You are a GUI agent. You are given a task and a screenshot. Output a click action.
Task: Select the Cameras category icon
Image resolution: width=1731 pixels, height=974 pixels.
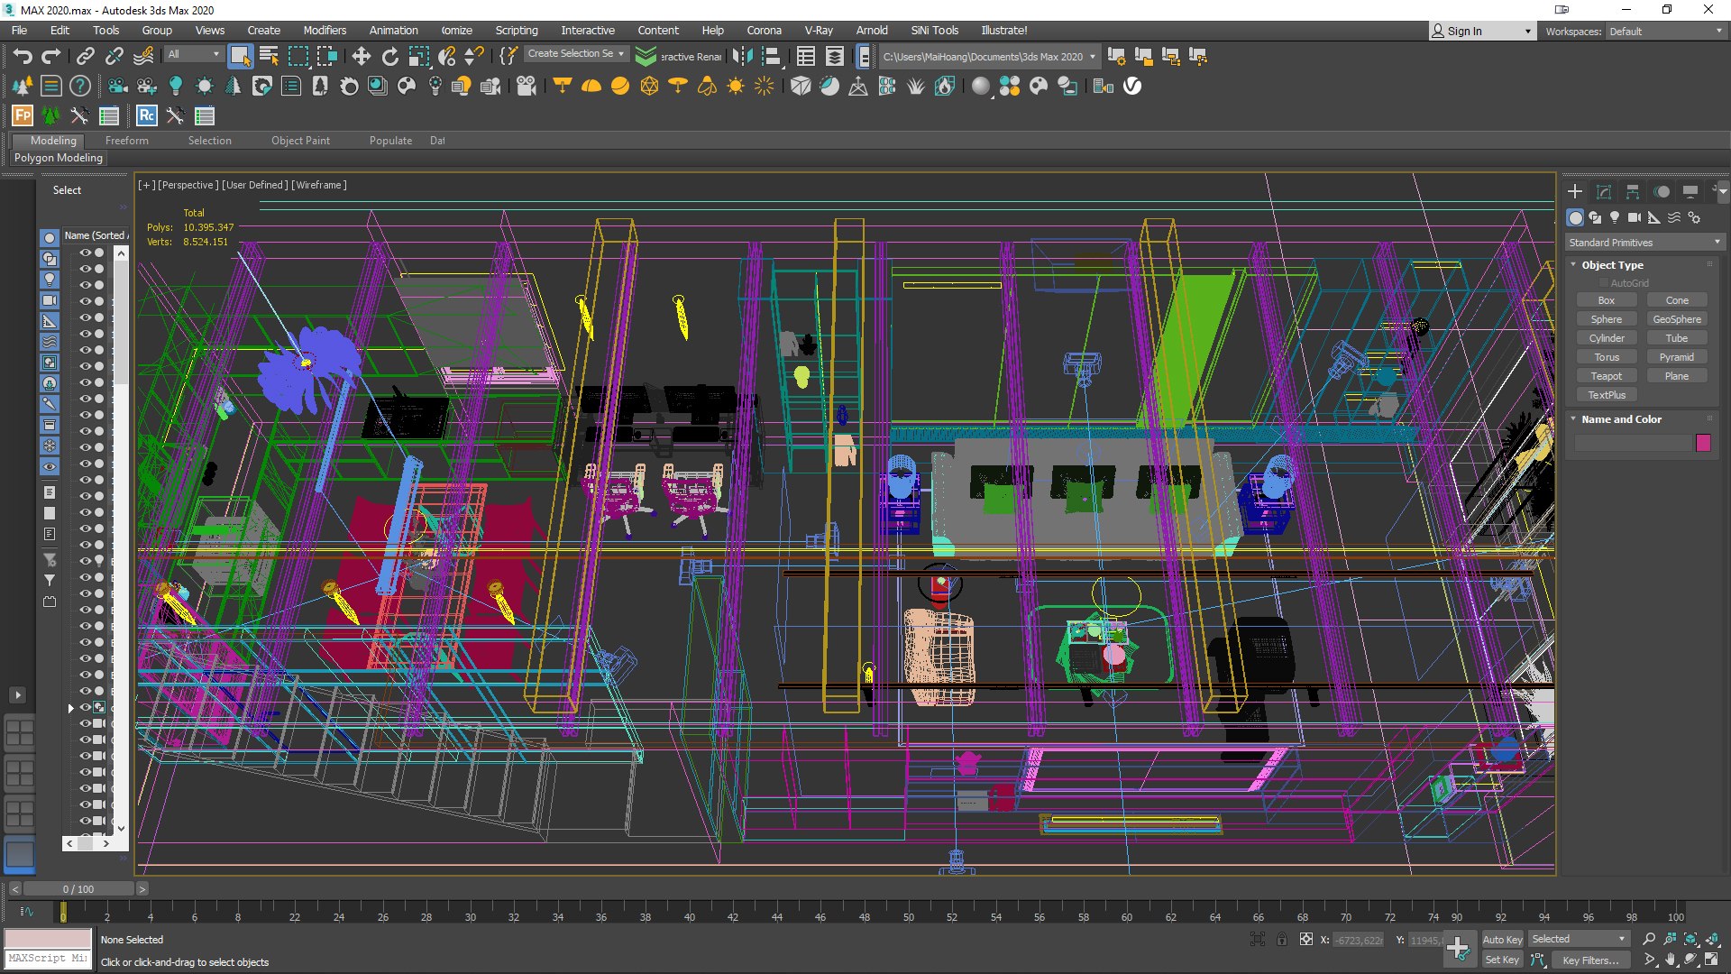tap(1634, 217)
